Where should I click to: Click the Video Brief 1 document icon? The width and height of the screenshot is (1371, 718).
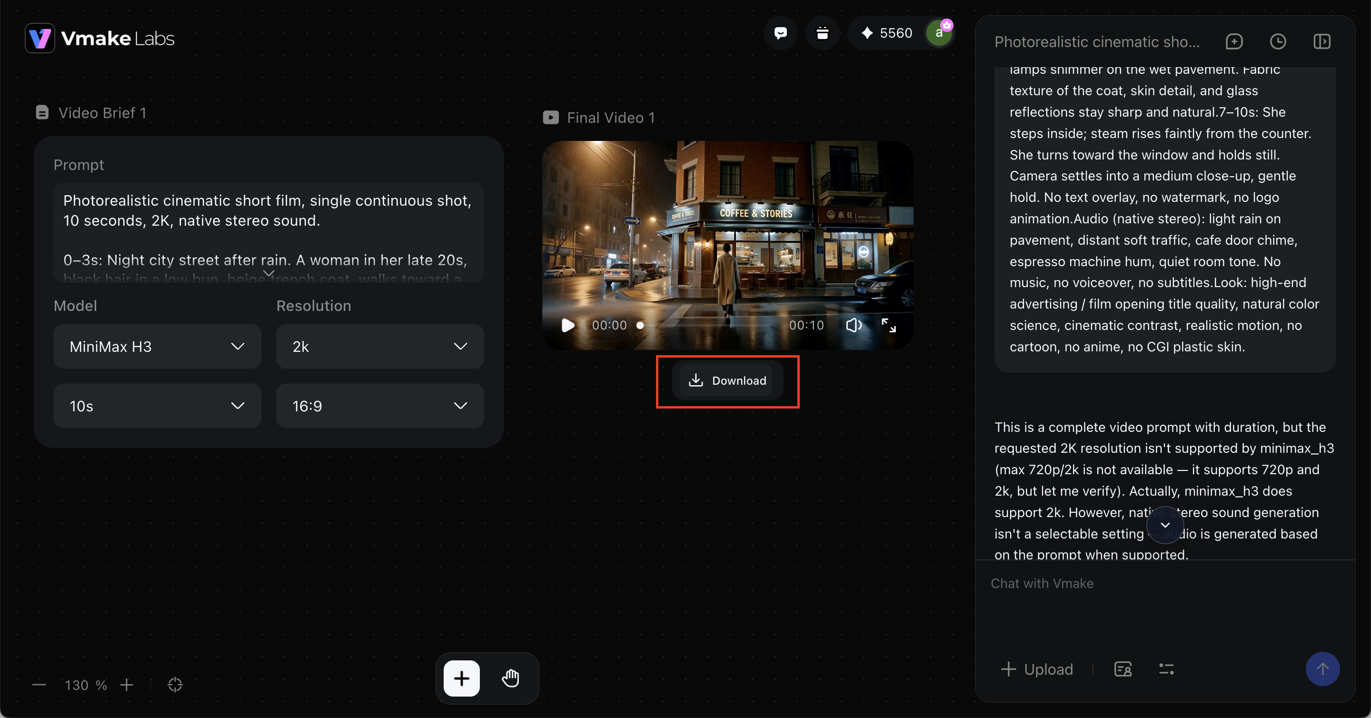click(x=42, y=112)
